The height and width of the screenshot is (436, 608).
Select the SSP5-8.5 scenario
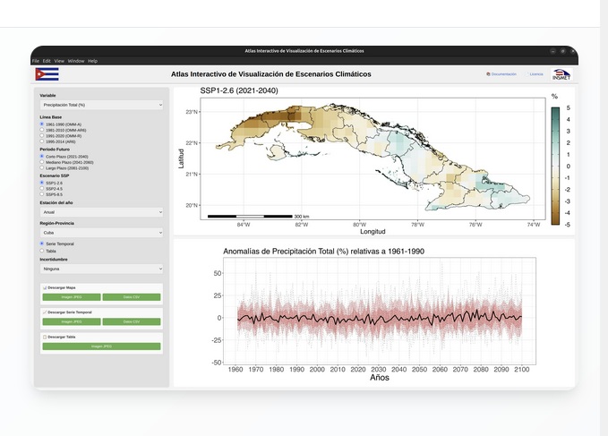tap(41, 194)
